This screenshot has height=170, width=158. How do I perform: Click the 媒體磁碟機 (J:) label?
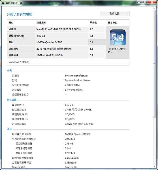coord(20,119)
